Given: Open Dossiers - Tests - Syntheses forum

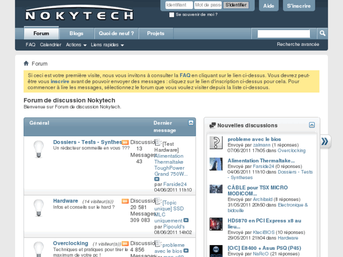Looking at the screenshot, I should coord(87,142).
